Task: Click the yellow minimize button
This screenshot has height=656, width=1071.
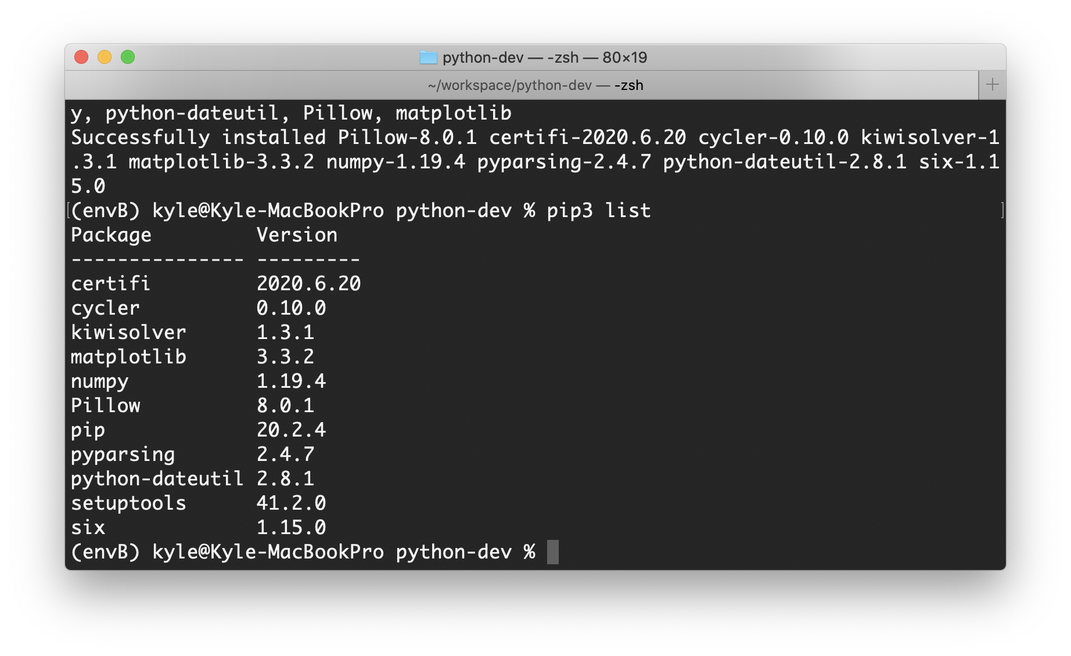Action: pyautogui.click(x=105, y=57)
